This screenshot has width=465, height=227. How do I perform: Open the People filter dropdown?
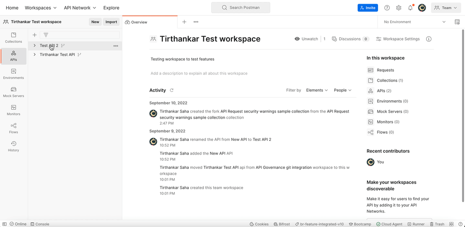coord(342,90)
